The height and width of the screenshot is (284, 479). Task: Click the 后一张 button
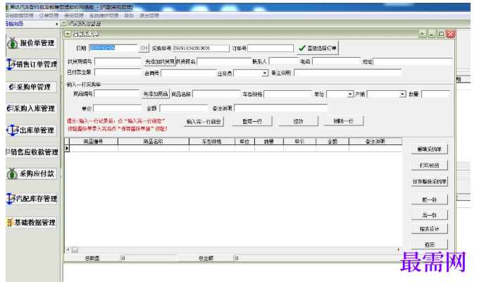pyautogui.click(x=429, y=215)
